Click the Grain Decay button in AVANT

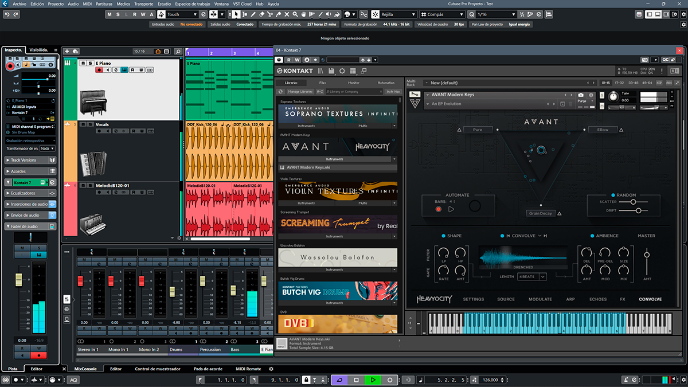point(541,213)
